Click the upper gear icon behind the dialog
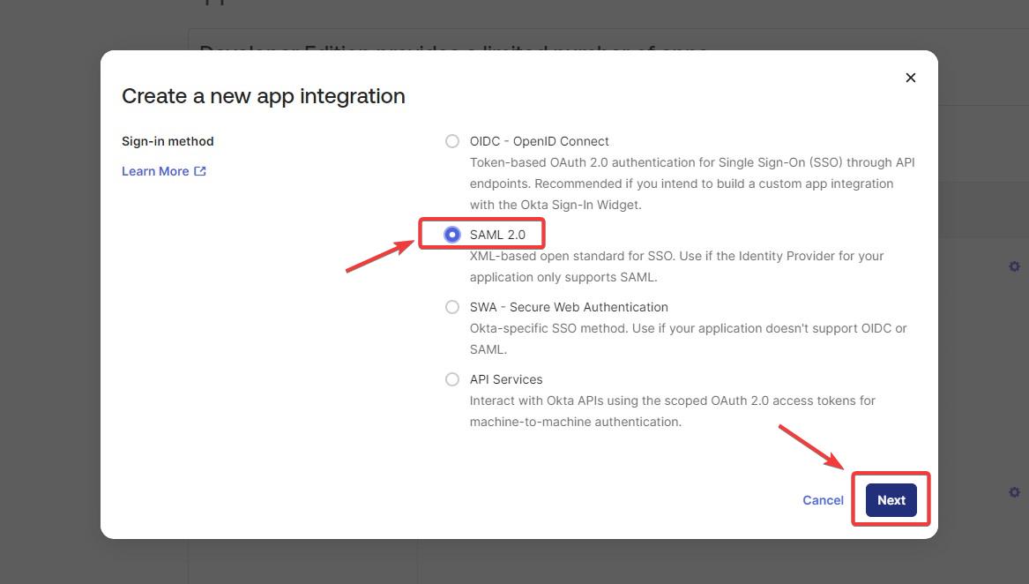1029x584 pixels. 1014,266
